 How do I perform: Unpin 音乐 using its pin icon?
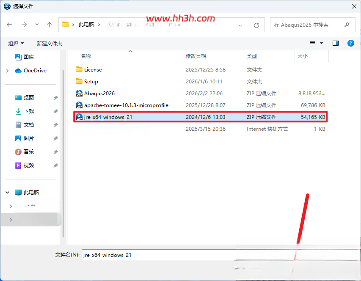point(55,152)
